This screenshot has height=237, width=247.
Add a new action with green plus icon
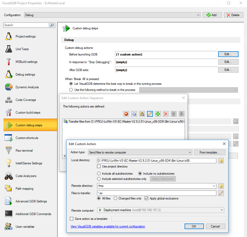click(x=158, y=114)
